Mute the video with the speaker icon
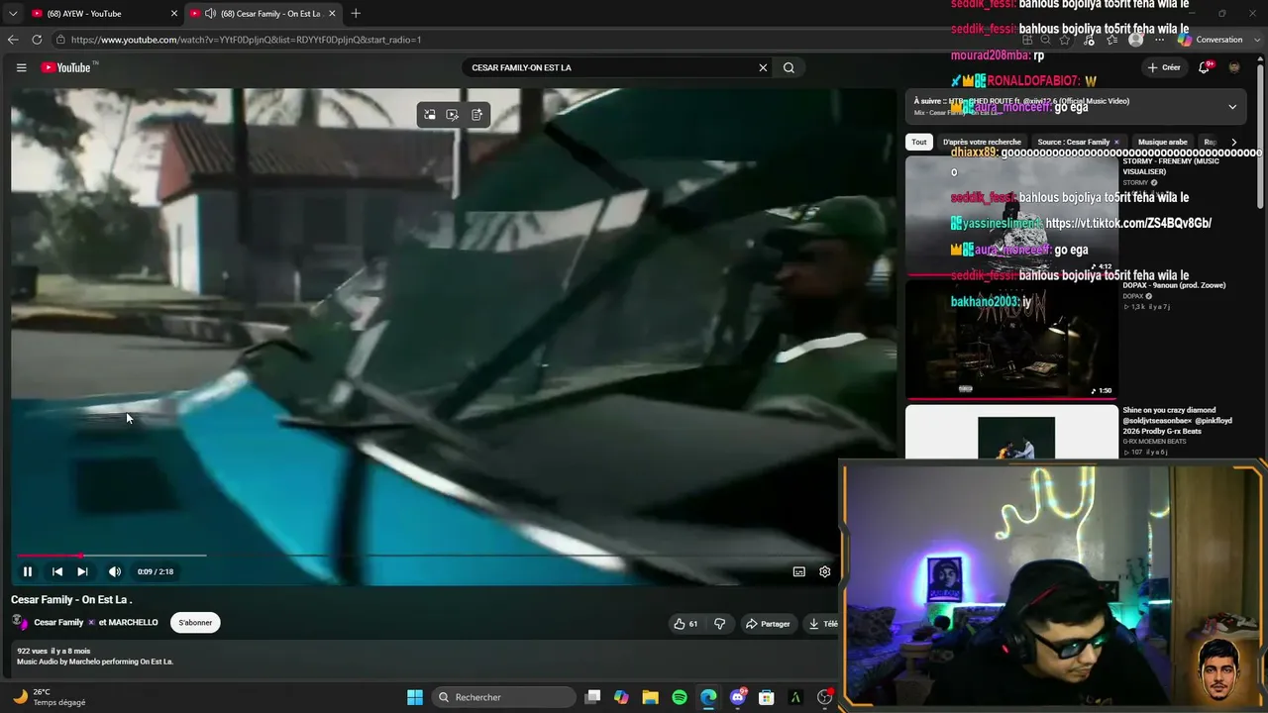This screenshot has height=713, width=1268. coord(115,571)
